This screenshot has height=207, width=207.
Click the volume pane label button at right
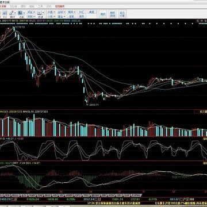point(201,112)
